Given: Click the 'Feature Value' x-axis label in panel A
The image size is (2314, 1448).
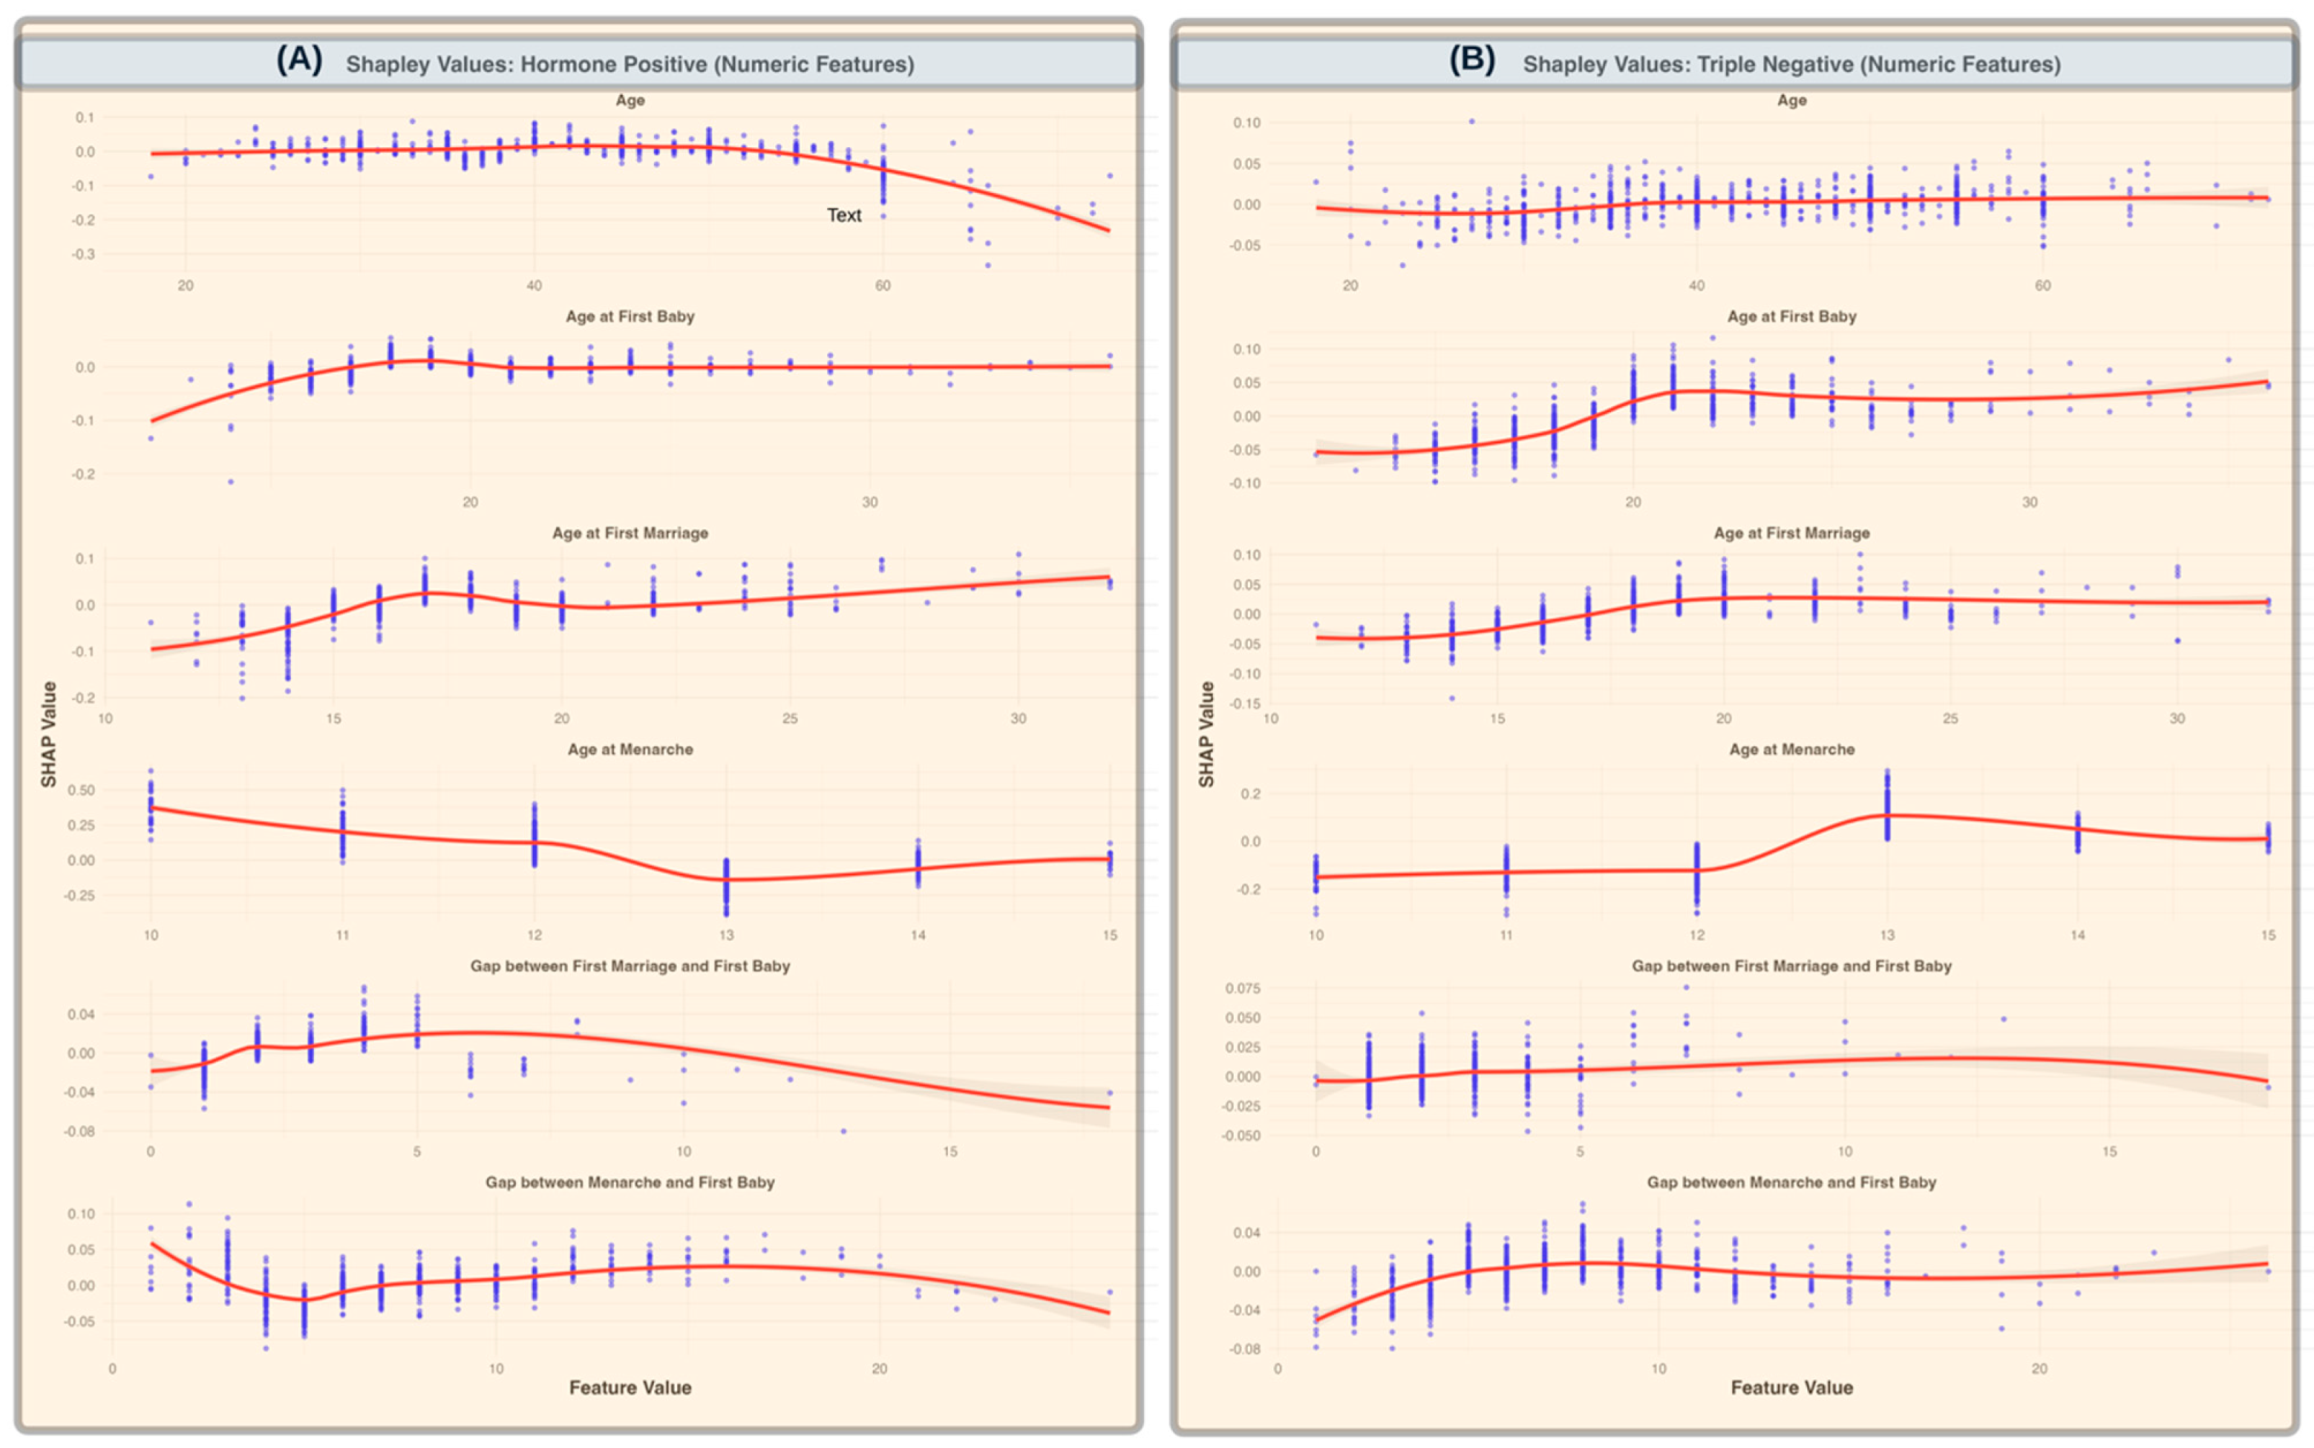Looking at the screenshot, I should (630, 1387).
